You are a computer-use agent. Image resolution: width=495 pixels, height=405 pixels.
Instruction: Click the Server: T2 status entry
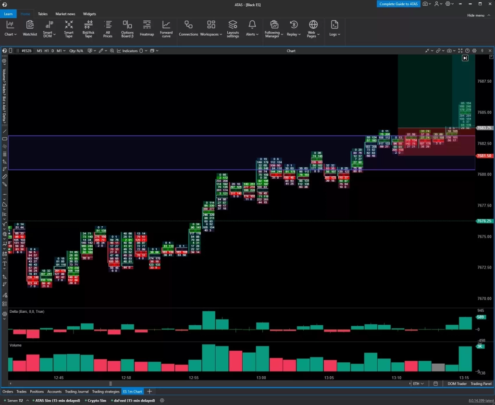15,400
